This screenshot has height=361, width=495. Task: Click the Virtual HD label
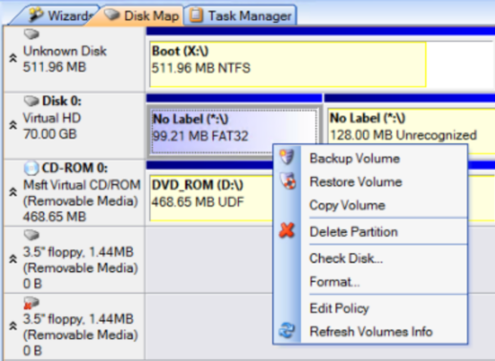[52, 118]
